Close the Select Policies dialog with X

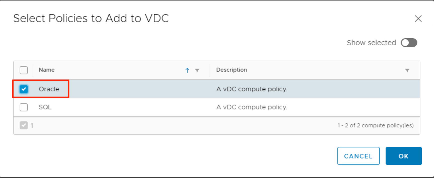point(418,19)
